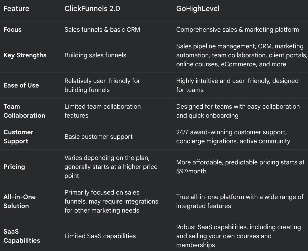Click the SaaS Capabilities row label

(x=22, y=236)
